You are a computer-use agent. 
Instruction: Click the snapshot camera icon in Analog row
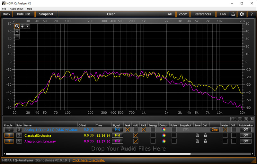186,130
